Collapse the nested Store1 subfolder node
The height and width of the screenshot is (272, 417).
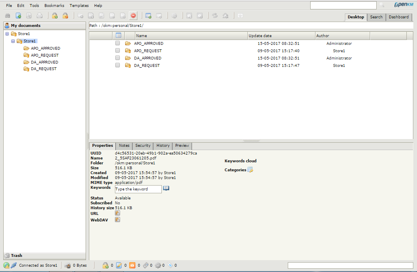point(13,41)
